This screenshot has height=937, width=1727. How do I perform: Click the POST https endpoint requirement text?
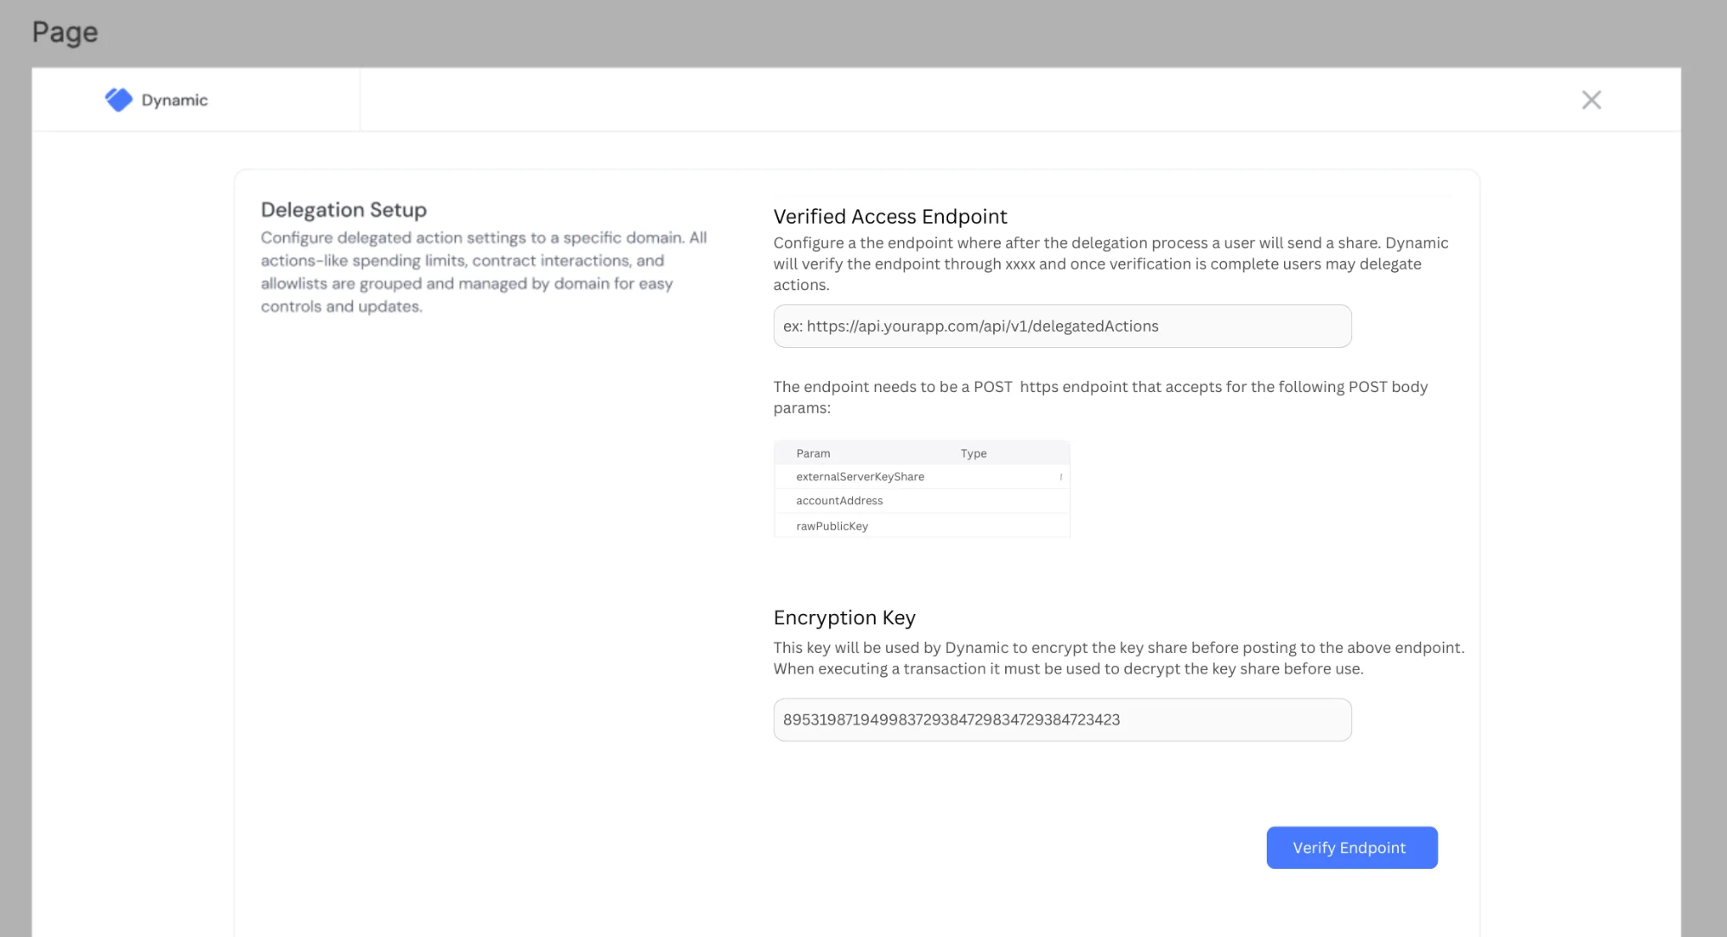pyautogui.click(x=1100, y=397)
